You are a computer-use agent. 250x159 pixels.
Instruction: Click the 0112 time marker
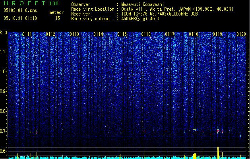50,34
